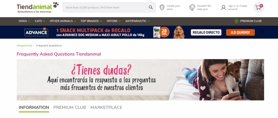
Task: Click the ¡Lo quiero! button
Action: [241, 32]
